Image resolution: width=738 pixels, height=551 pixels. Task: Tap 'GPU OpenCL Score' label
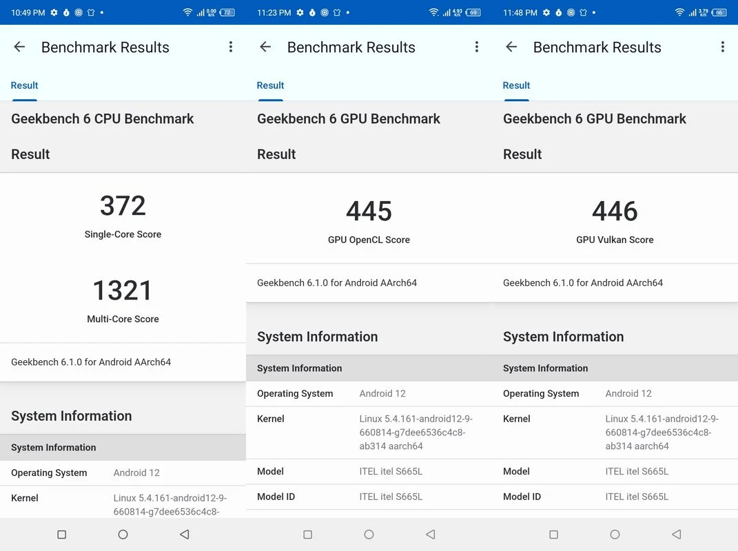point(369,240)
